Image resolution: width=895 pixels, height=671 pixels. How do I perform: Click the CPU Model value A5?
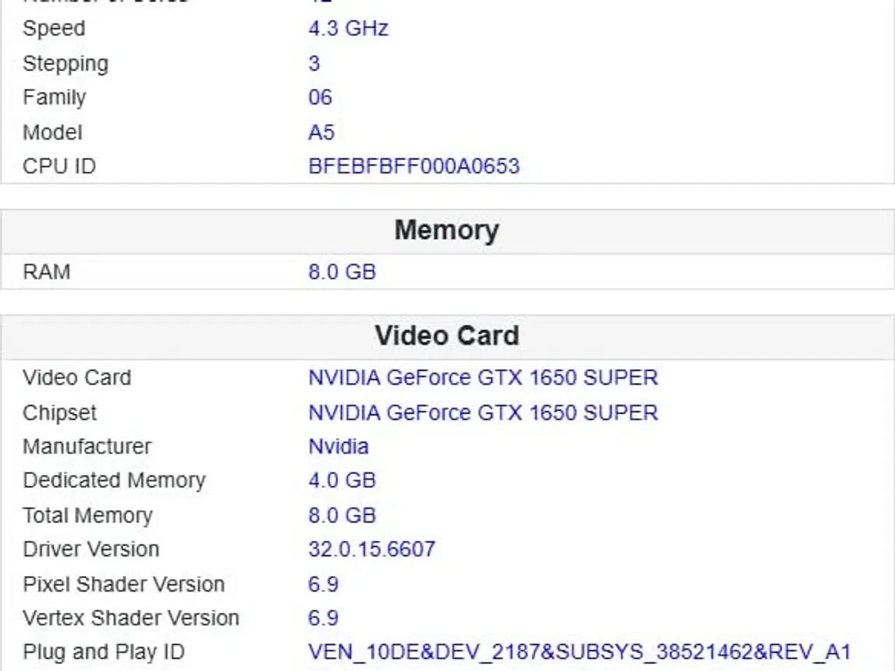321,132
